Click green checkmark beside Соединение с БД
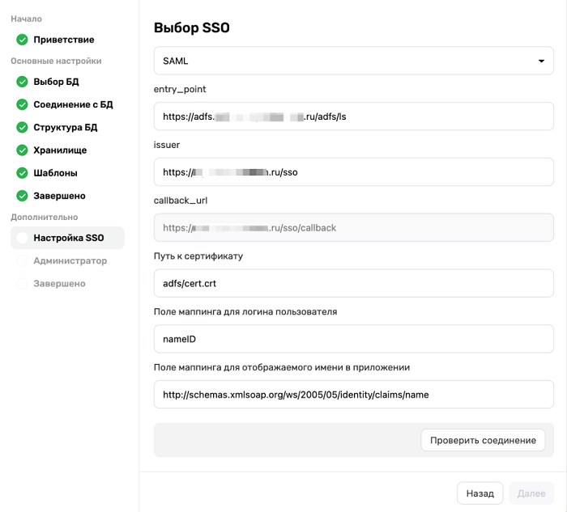The width and height of the screenshot is (567, 512). pos(22,104)
